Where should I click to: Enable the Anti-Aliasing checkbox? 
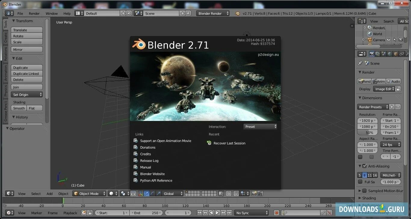click(x=364, y=166)
